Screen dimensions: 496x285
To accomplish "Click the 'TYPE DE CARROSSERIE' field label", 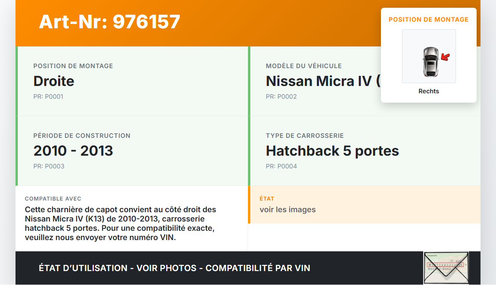I will click(305, 136).
